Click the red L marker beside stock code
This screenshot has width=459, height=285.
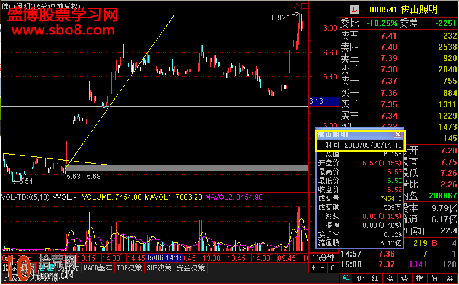(354, 9)
